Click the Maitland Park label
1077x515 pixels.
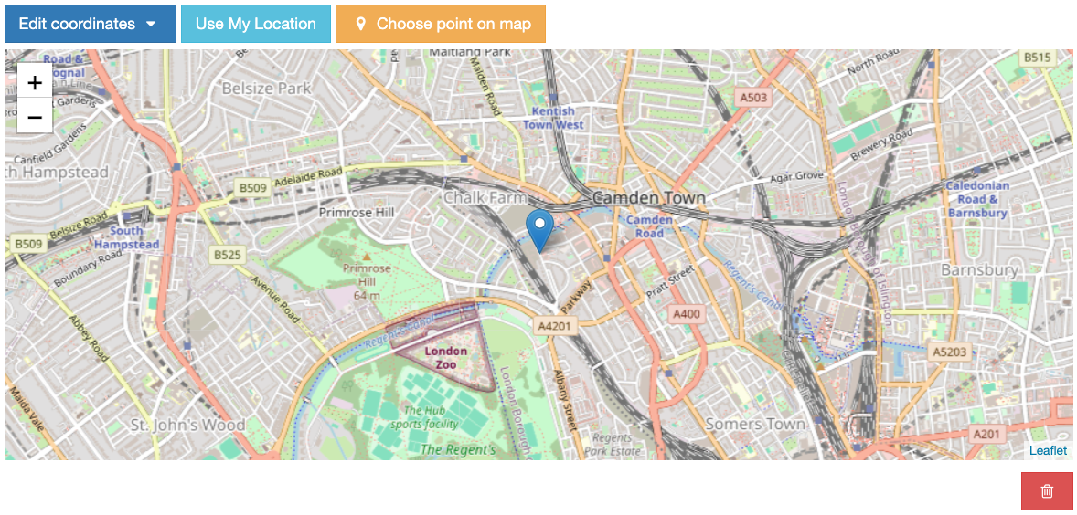(x=471, y=52)
